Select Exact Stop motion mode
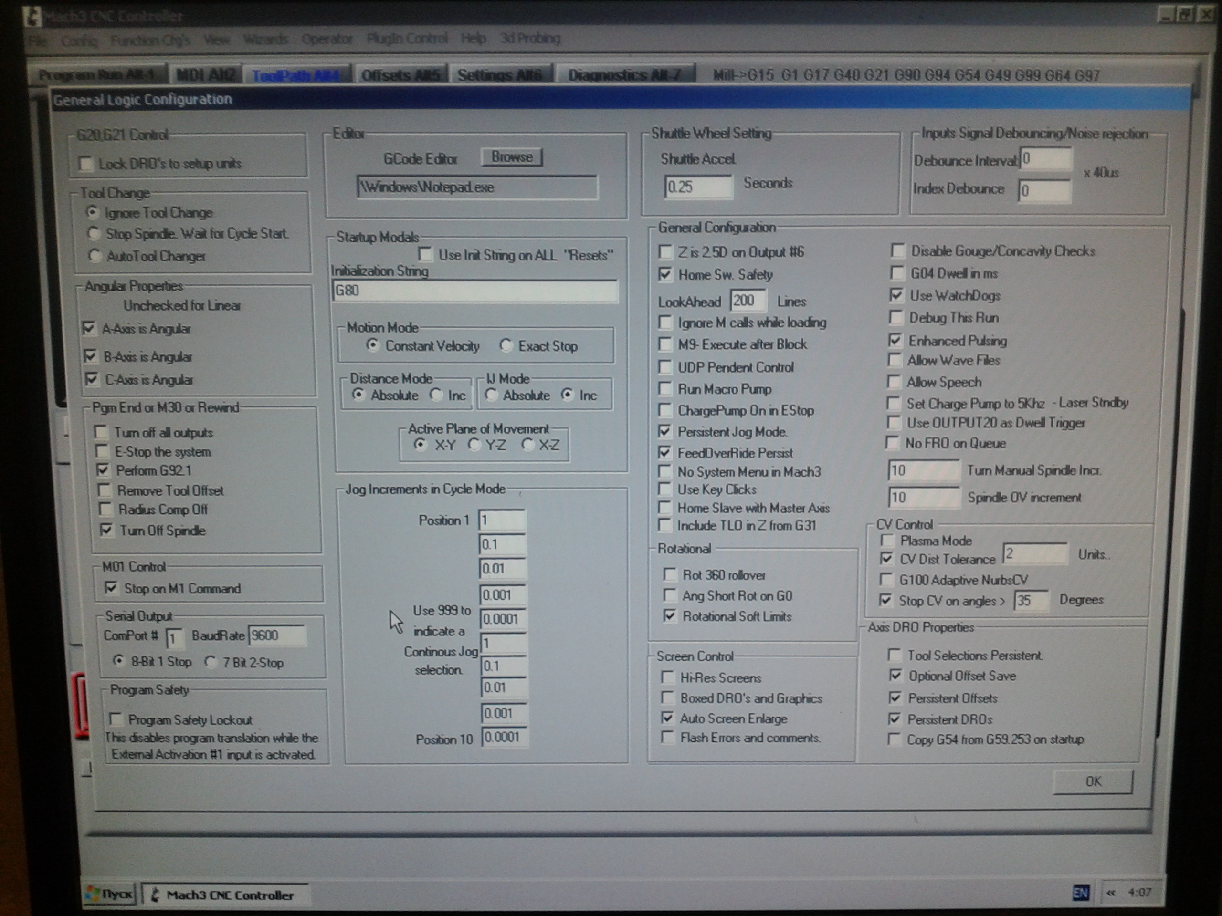This screenshot has height=916, width=1222. click(x=506, y=345)
